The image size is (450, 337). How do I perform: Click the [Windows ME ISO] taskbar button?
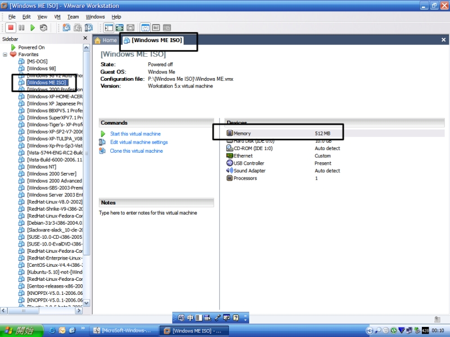pyautogui.click(x=194, y=331)
